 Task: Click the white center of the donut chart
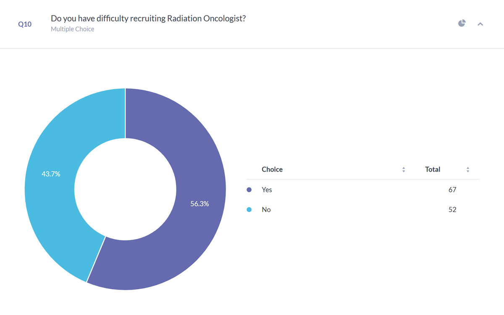tap(125, 189)
